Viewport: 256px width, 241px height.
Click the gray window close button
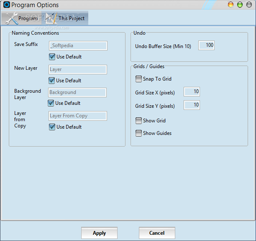point(249,5)
